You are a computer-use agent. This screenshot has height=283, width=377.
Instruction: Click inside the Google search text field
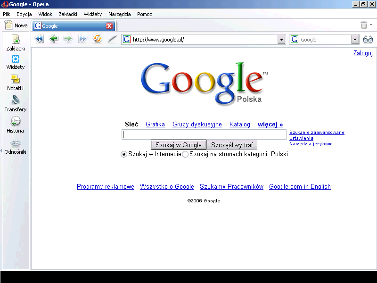point(204,134)
